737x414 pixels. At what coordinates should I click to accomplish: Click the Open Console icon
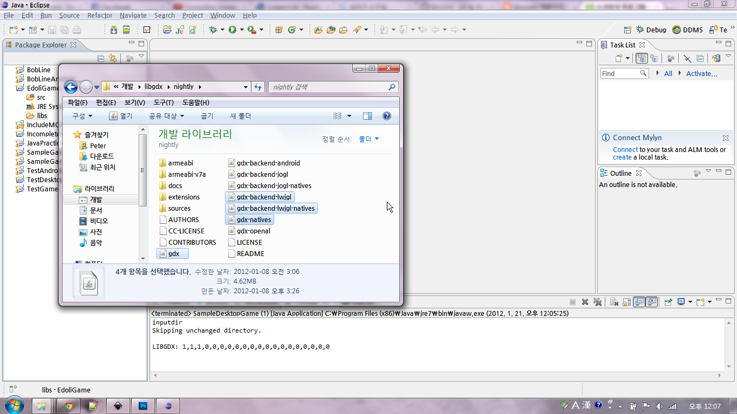tap(700, 302)
